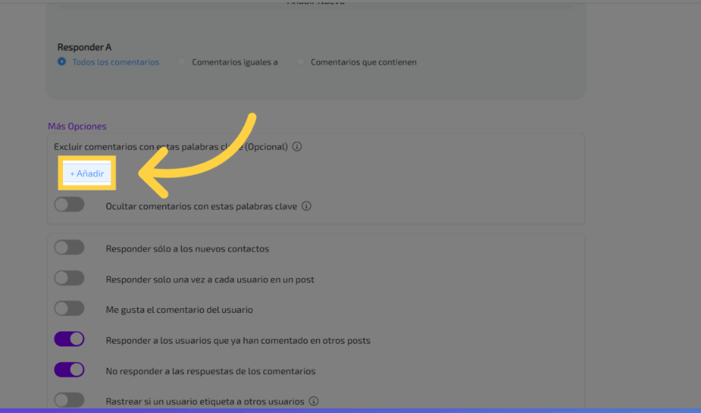Open info tooltip icon for Rastrear usuario etiqueta
Viewport: 701px width, 413px height.
[314, 401]
